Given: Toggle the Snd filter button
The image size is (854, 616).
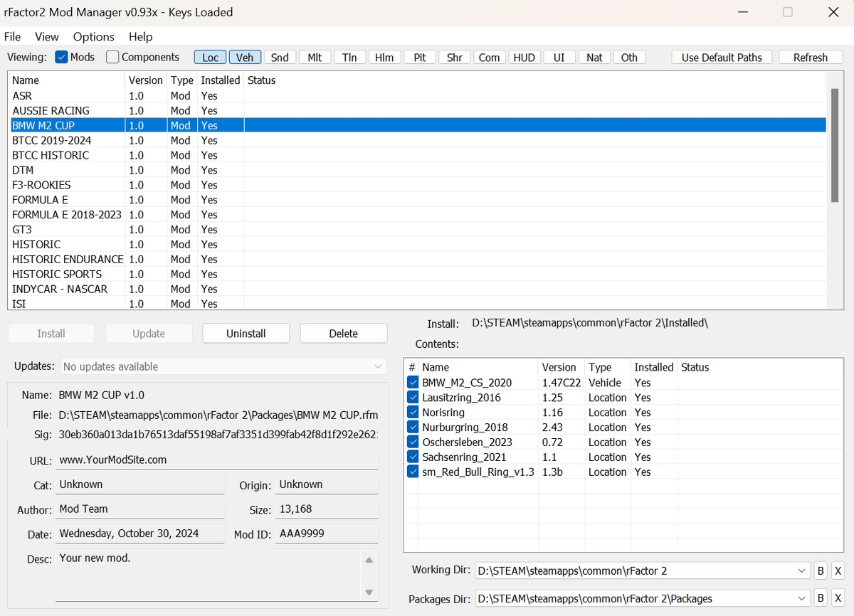Looking at the screenshot, I should point(280,58).
